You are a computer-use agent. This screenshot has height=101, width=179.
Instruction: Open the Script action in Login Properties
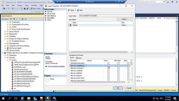pyautogui.click(x=71, y=10)
